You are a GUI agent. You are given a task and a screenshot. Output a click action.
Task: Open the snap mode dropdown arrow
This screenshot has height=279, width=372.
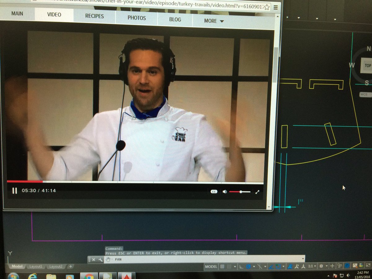coord(235,267)
